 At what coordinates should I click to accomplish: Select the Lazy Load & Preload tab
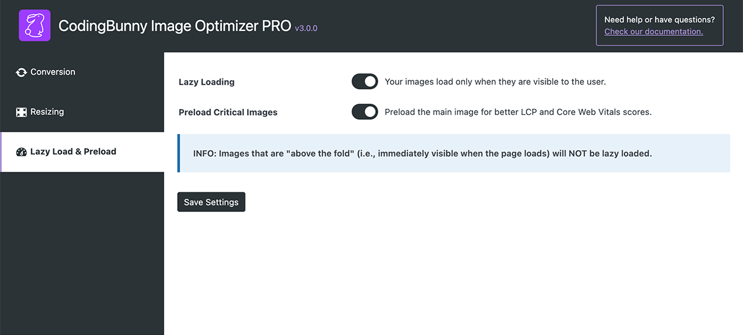[x=73, y=151]
